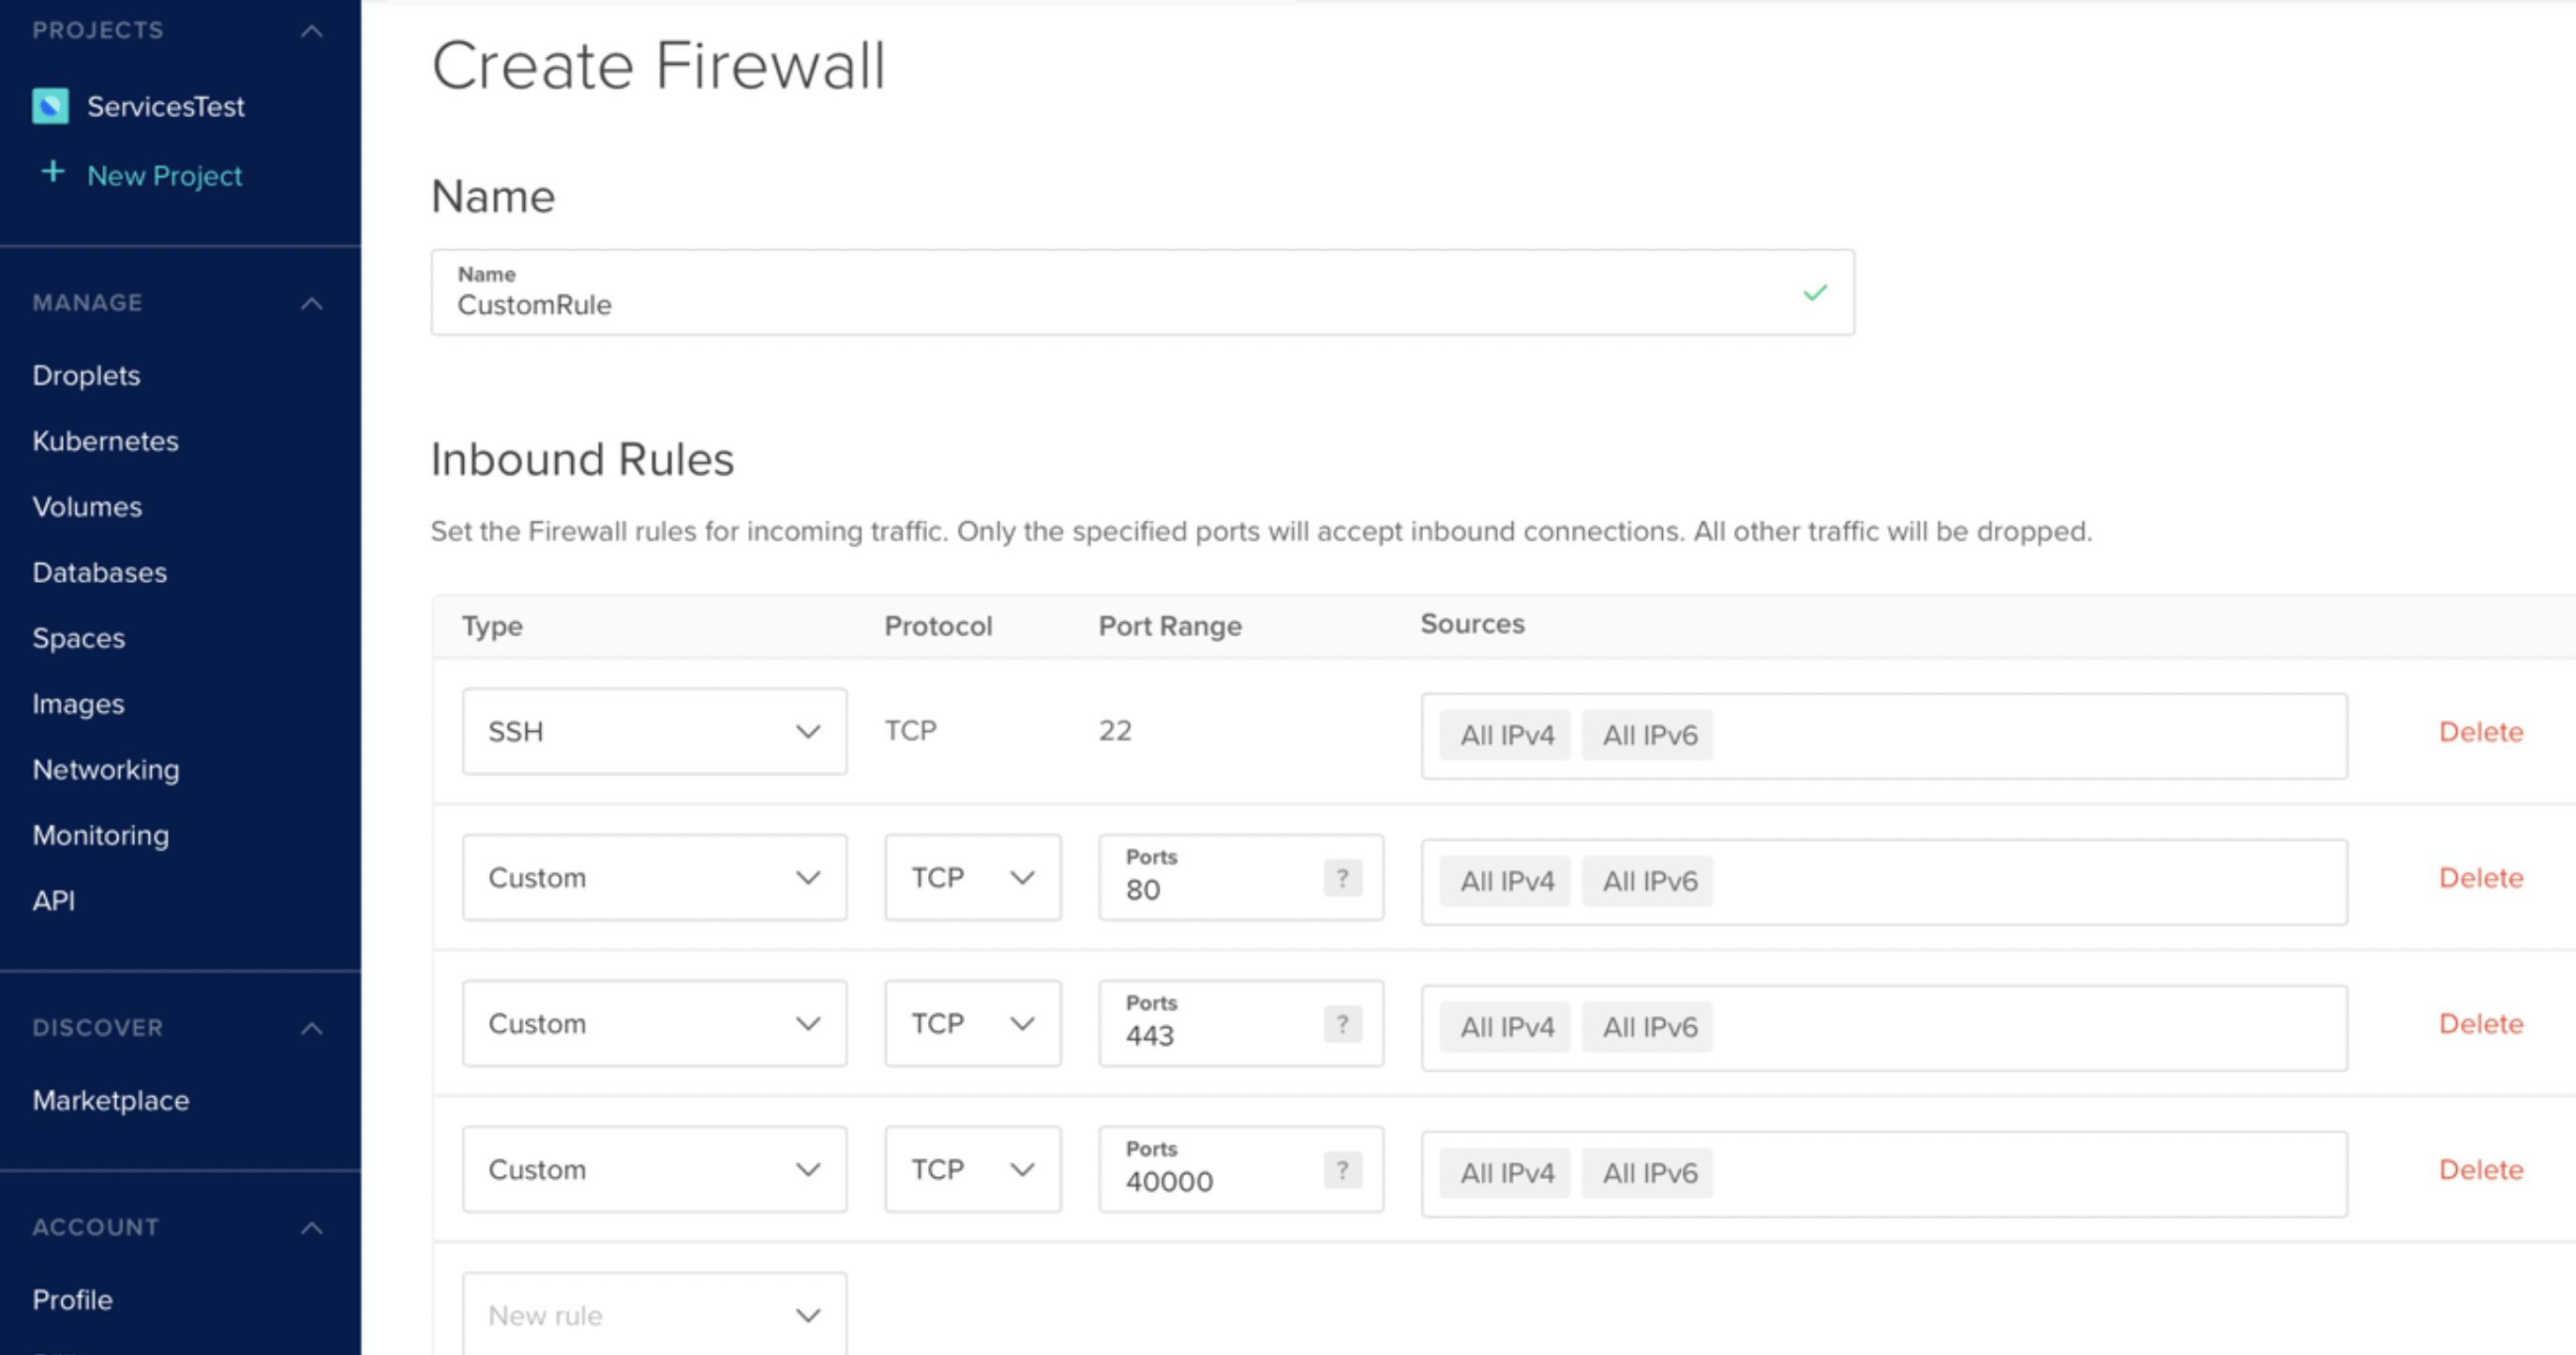Image resolution: width=2576 pixels, height=1355 pixels.
Task: Open Marketplace in the sidebar
Action: point(110,1100)
